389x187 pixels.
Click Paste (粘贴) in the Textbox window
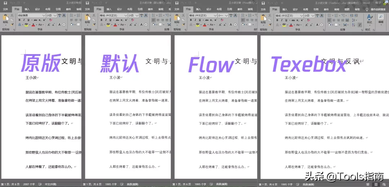[x=263, y=19]
